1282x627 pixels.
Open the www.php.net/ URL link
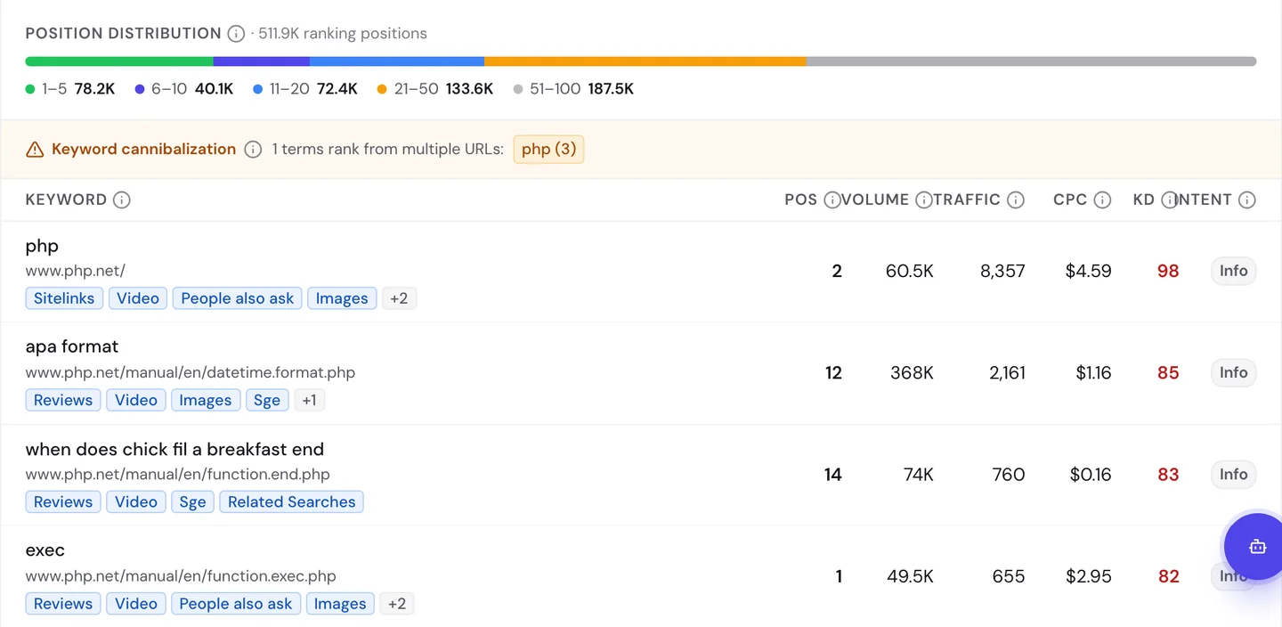coord(76,271)
